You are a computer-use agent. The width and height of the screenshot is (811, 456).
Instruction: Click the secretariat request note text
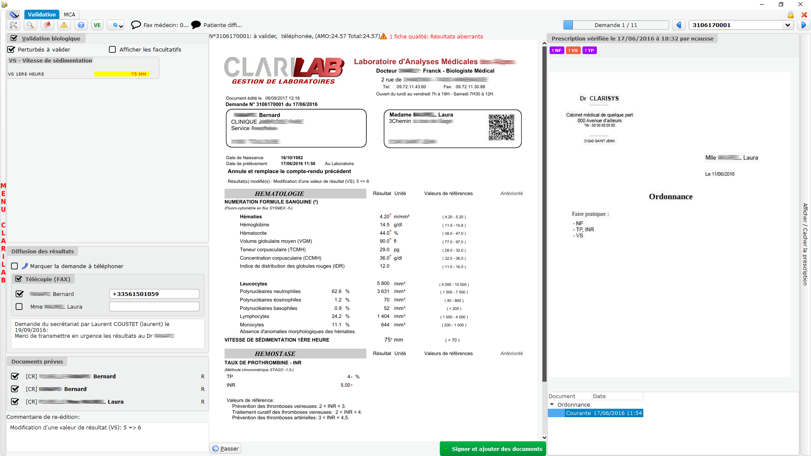(x=108, y=334)
